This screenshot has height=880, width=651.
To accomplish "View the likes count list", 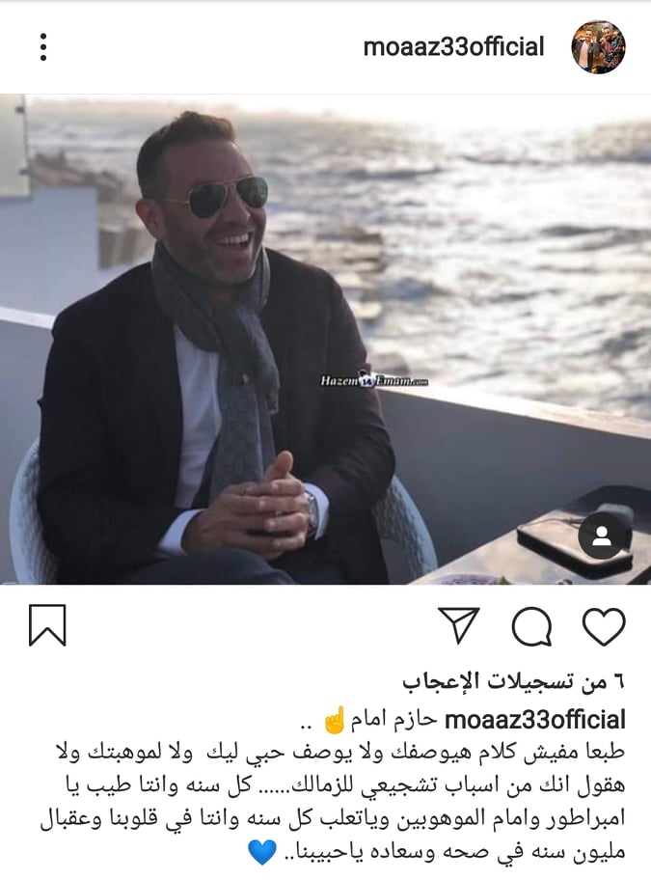I will click(x=513, y=681).
